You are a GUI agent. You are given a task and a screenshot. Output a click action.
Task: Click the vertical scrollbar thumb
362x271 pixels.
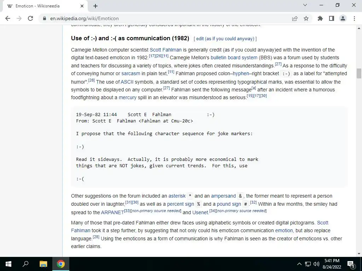click(x=359, y=73)
